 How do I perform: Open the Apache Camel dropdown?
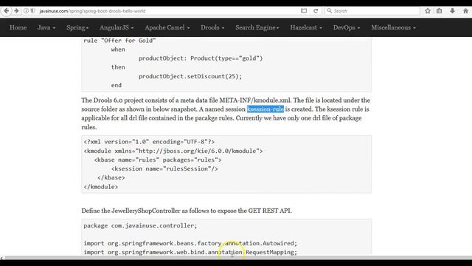coord(167,27)
